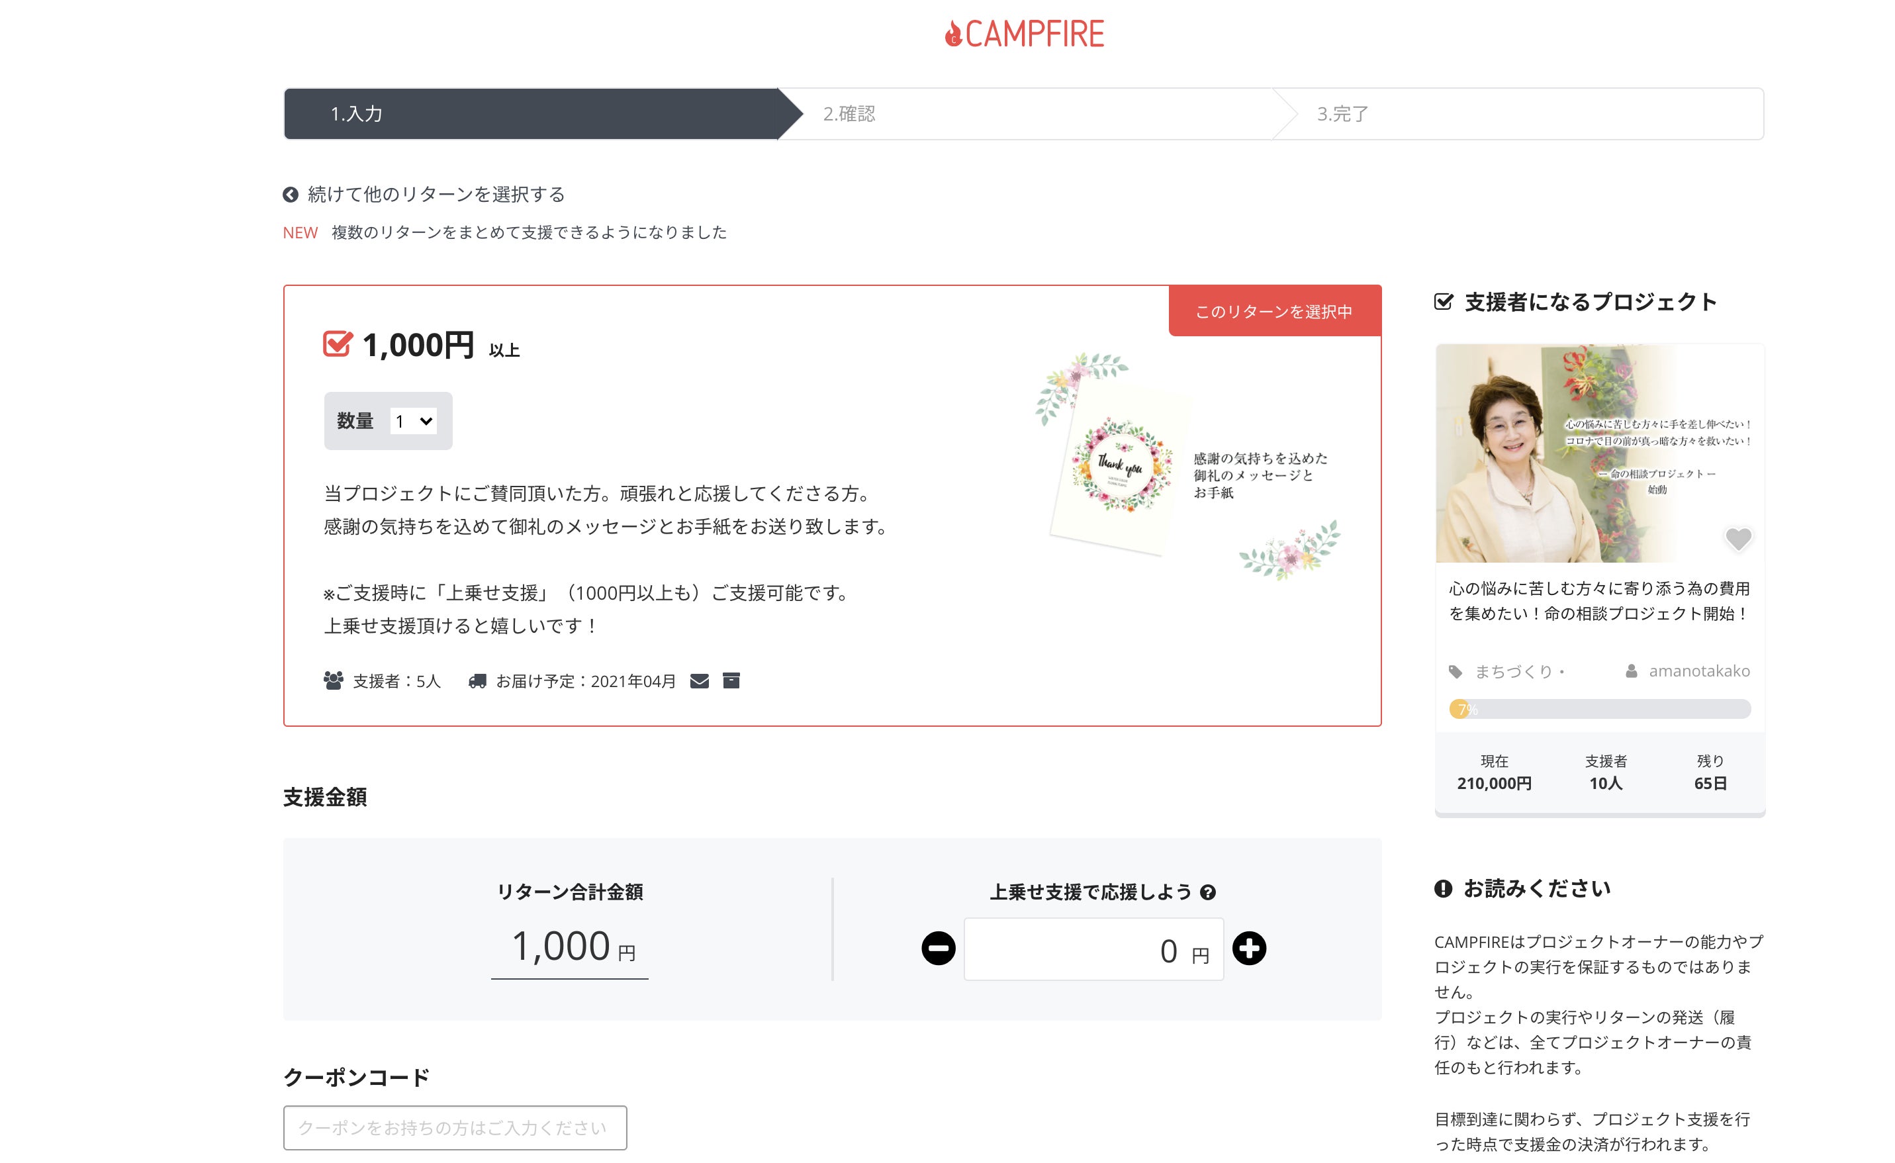Open the project thumbnail image
This screenshot has width=1895, height=1163.
click(1600, 453)
